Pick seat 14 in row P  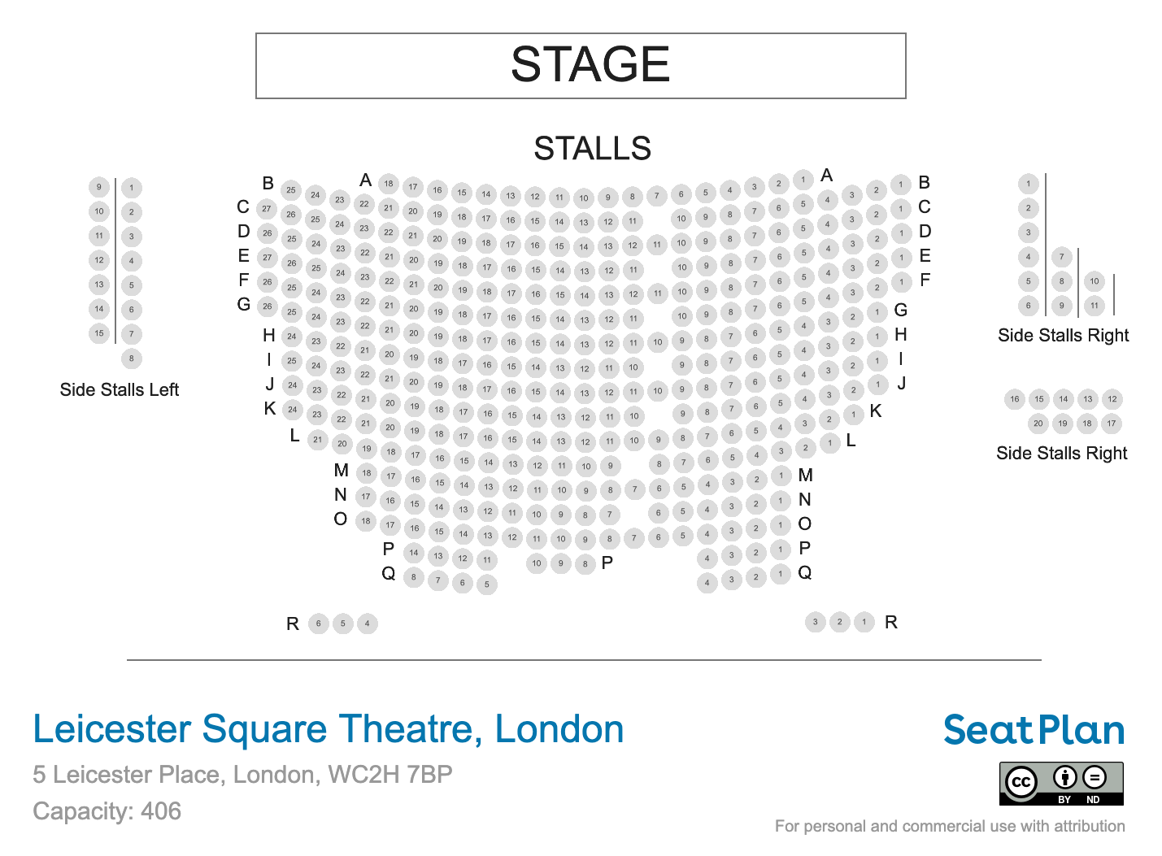click(x=414, y=554)
